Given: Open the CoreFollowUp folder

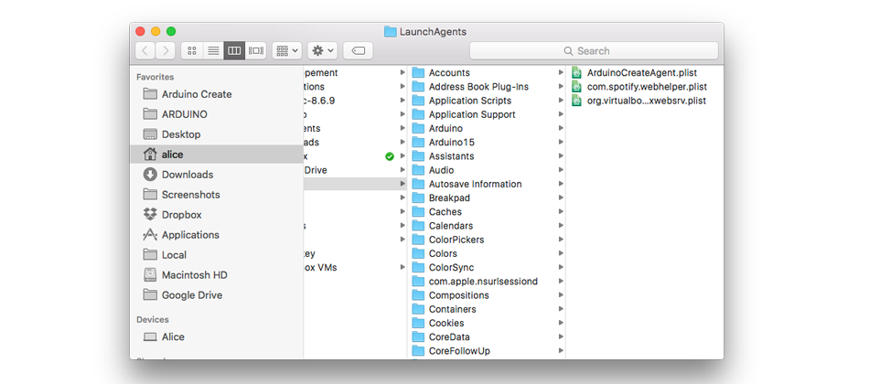Looking at the screenshot, I should tap(487, 350).
